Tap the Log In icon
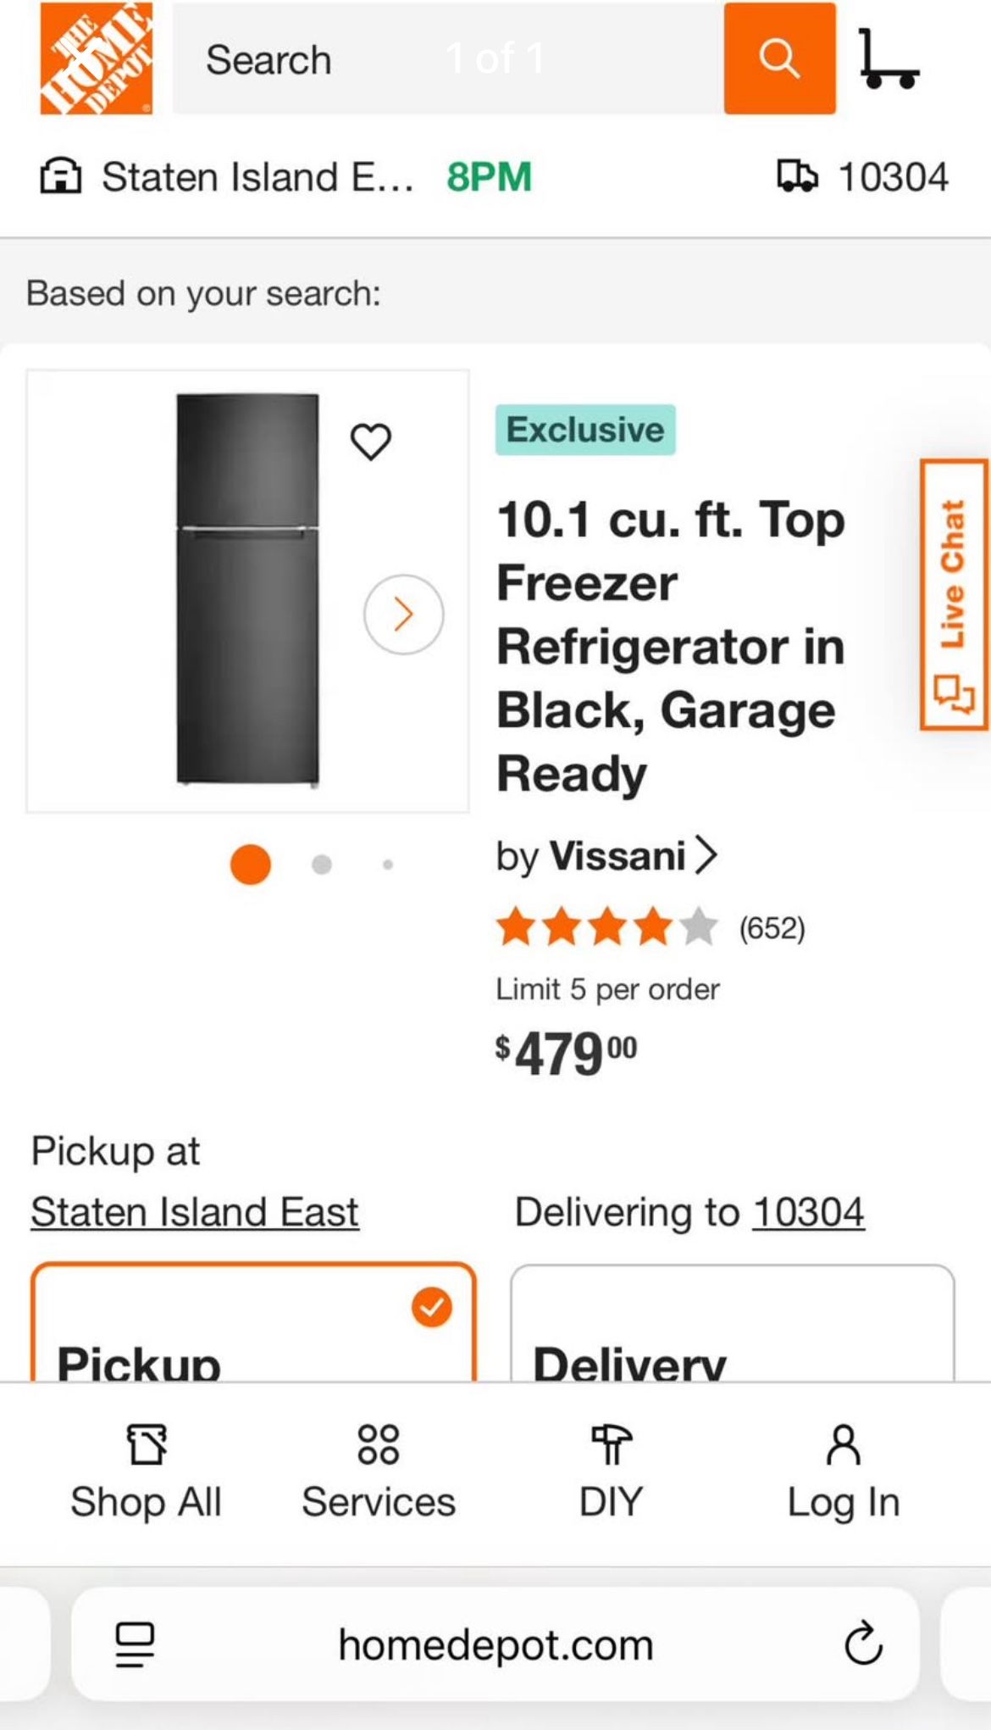This screenshot has height=1730, width=991. pos(841,1475)
